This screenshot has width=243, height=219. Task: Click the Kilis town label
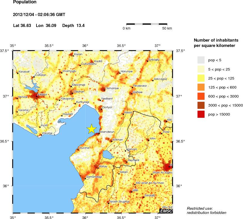(x=169, y=120)
